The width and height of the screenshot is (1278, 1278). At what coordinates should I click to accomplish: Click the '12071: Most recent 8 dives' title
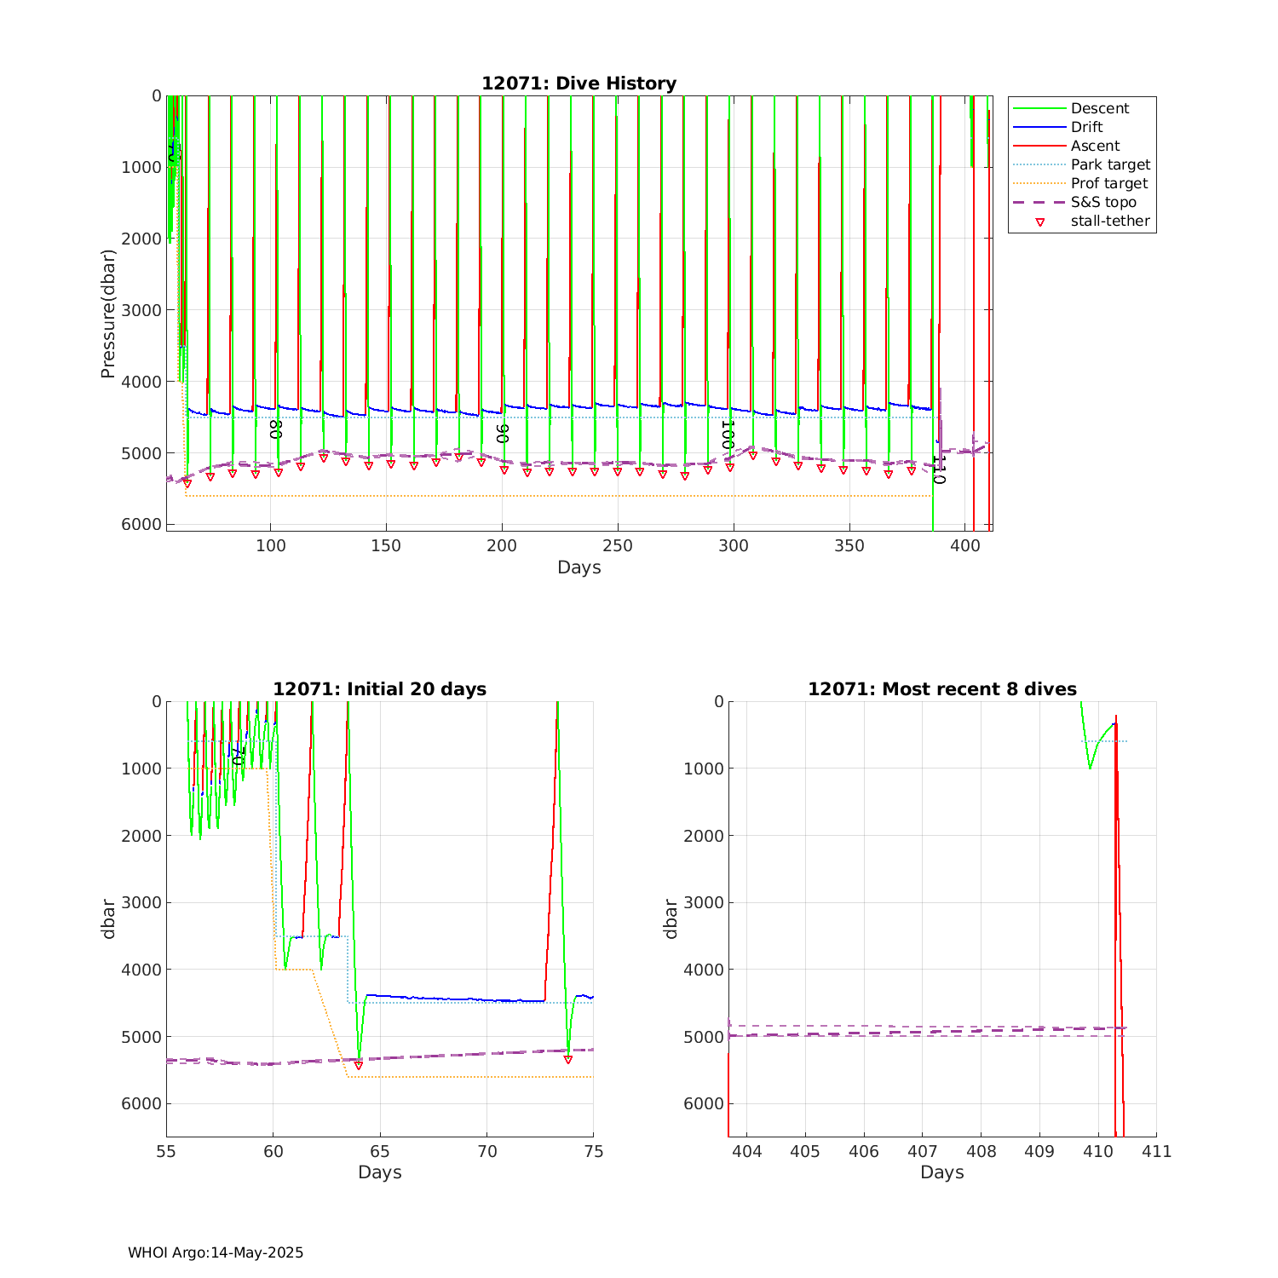(941, 689)
